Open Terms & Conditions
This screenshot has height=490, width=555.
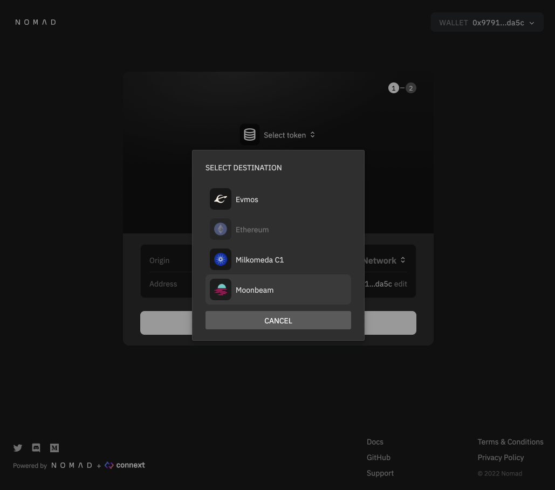tap(510, 442)
